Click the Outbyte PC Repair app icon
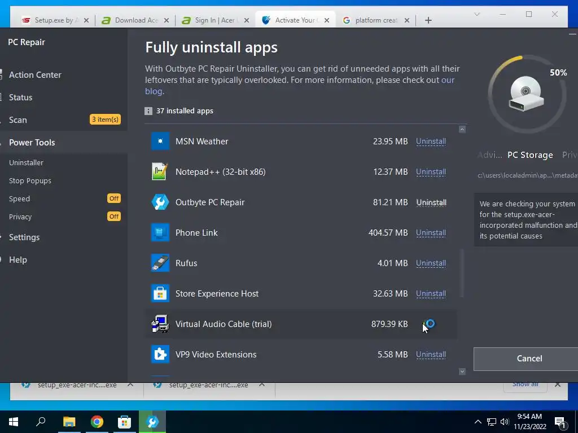 click(160, 202)
